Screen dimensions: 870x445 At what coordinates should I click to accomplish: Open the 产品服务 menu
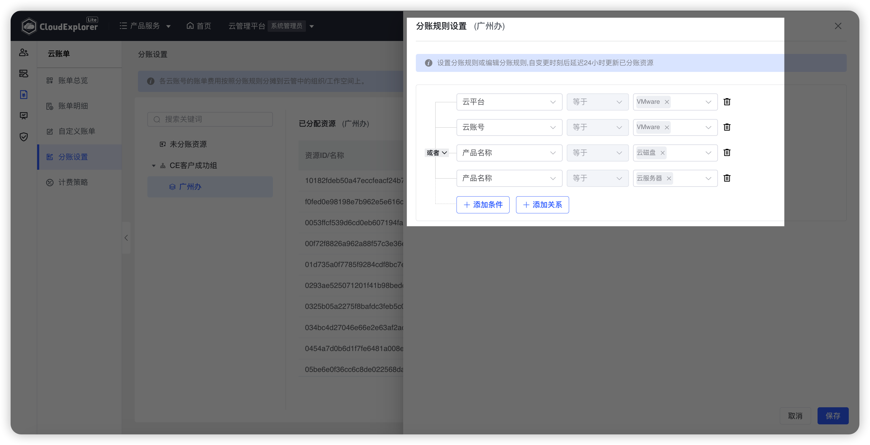(x=145, y=26)
